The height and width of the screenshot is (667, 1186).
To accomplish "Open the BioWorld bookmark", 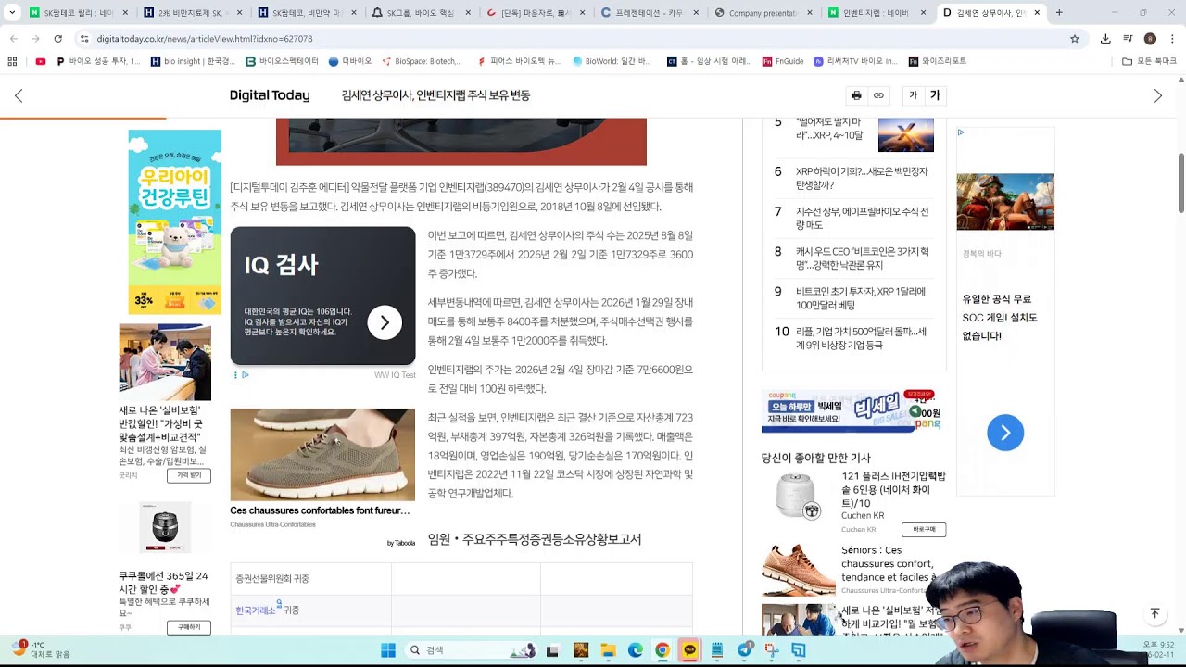I will pyautogui.click(x=612, y=61).
